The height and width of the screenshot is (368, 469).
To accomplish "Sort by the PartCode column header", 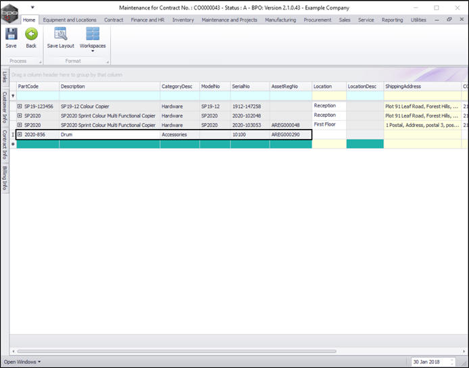I will [x=38, y=86].
